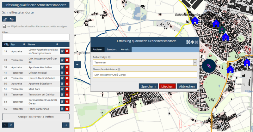Click the edit icon for Löwen-Apotheke row
This screenshot has width=253, height=132.
pyautogui.click(x=62, y=51)
